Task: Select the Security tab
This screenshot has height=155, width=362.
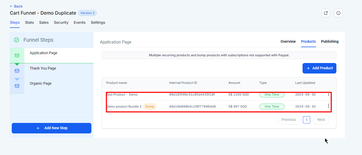Action: (61, 22)
